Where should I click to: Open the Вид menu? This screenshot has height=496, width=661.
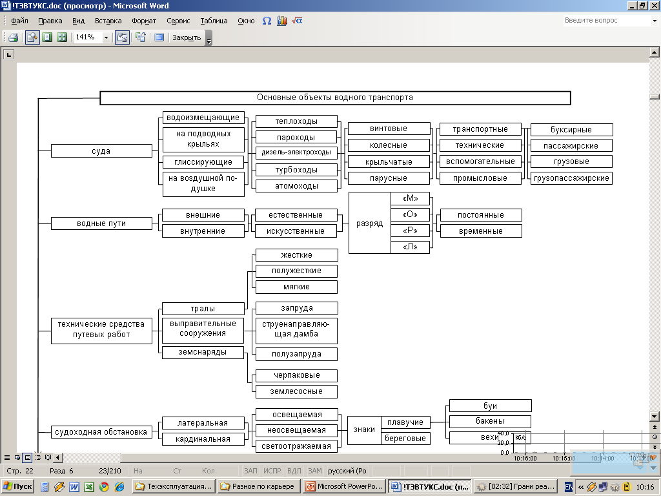click(x=78, y=21)
